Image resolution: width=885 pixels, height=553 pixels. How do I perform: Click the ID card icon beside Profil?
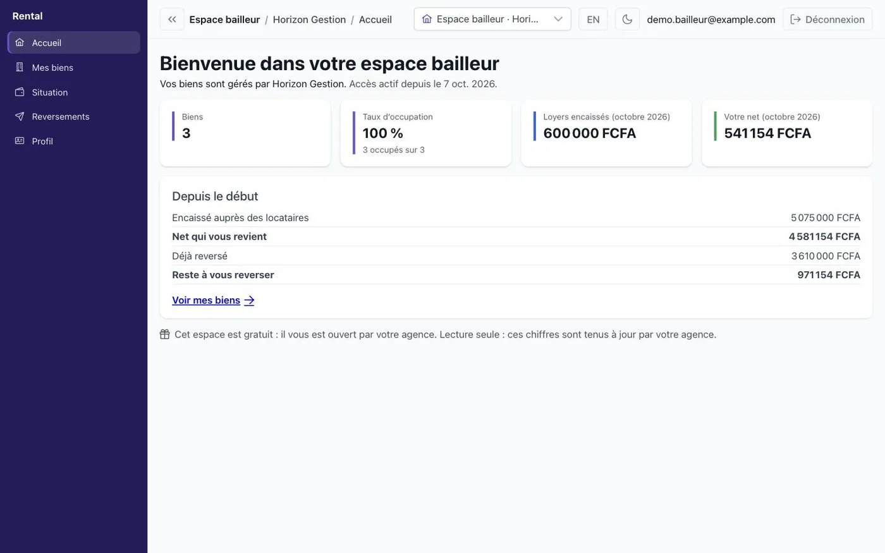[x=20, y=141]
